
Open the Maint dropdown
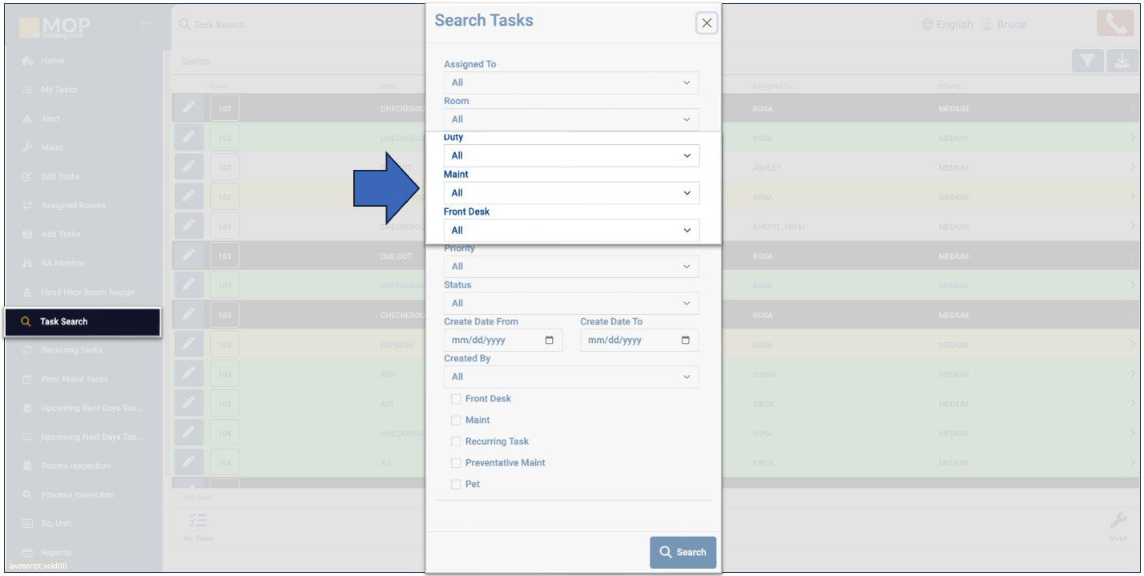[x=571, y=193]
